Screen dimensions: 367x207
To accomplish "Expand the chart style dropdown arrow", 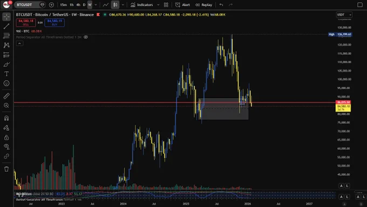I will click(123, 5).
